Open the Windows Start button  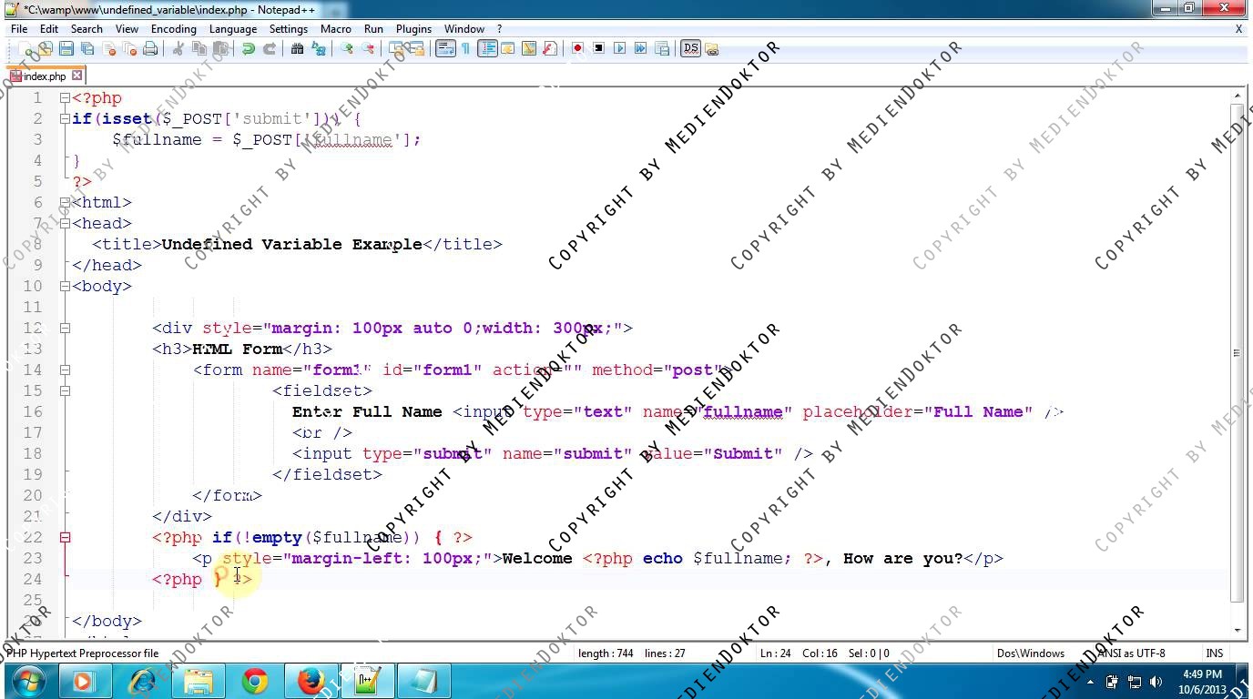click(x=27, y=680)
